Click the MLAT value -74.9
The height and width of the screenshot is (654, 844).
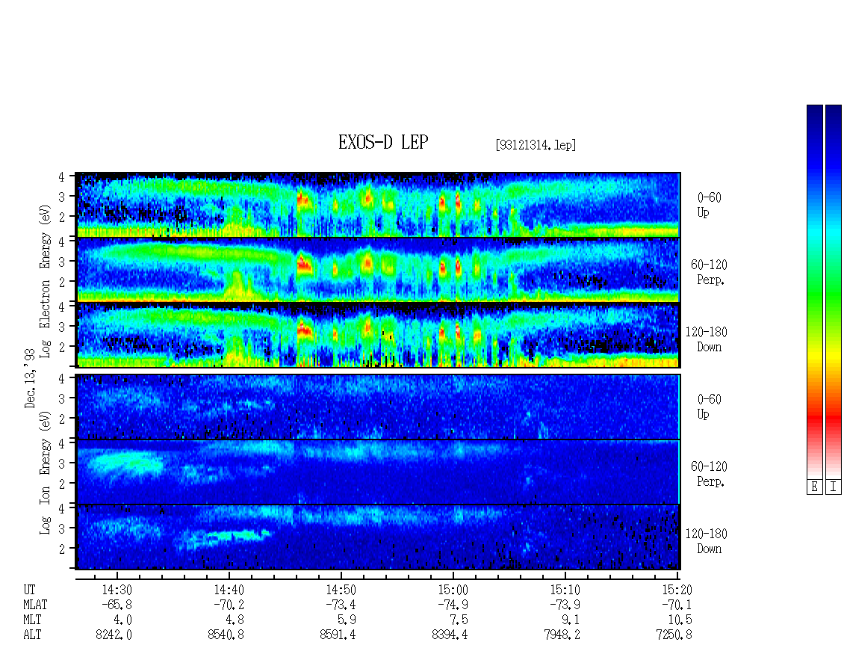[x=453, y=605]
